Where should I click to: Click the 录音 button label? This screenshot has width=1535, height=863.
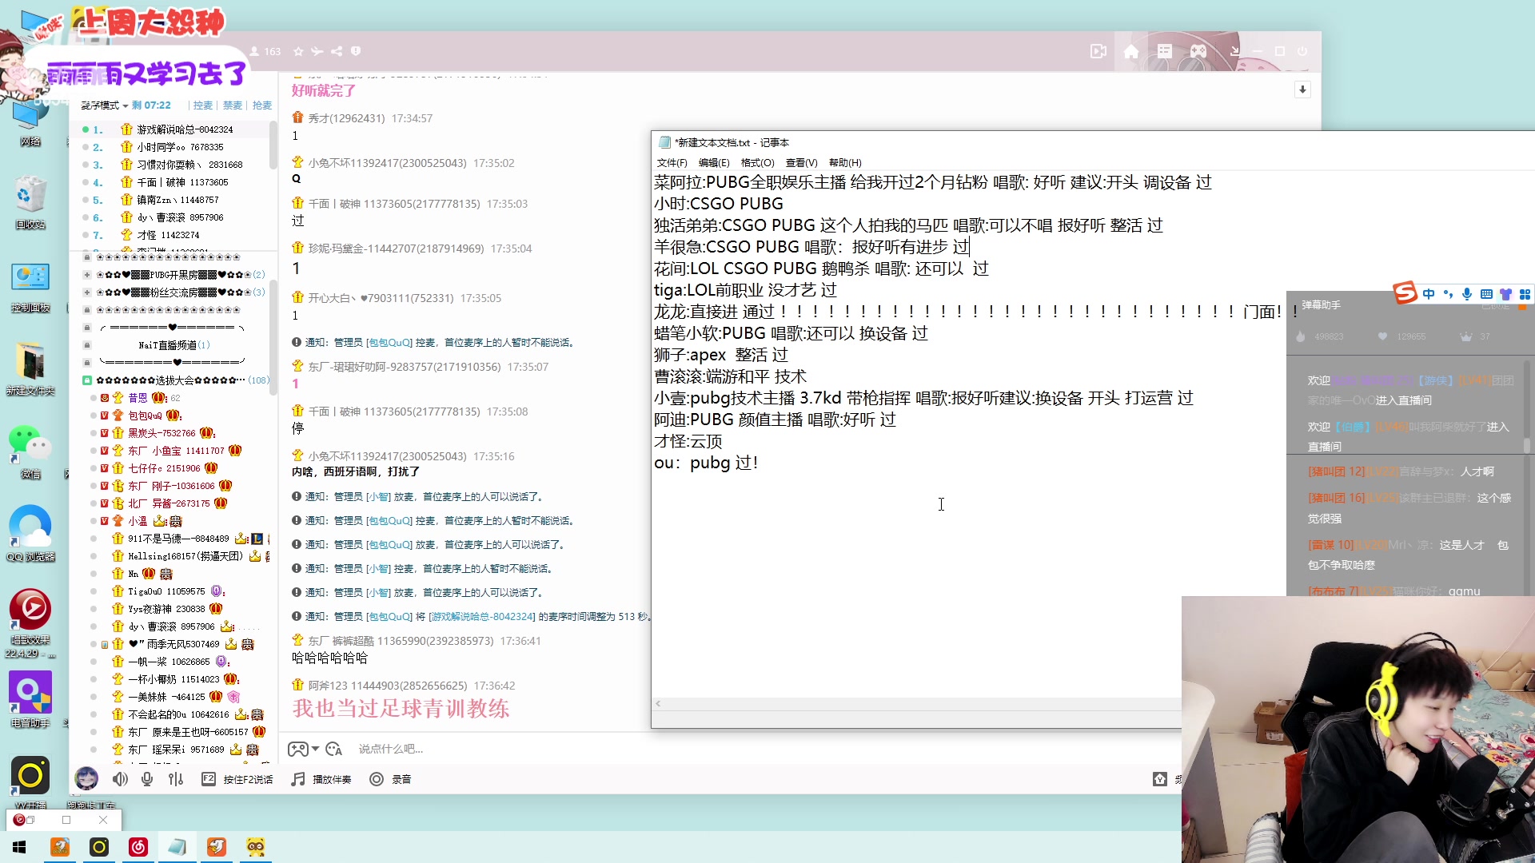pyautogui.click(x=401, y=779)
